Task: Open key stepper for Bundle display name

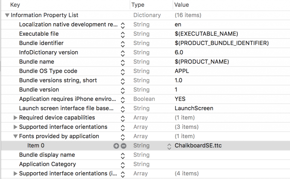Action: point(123,155)
